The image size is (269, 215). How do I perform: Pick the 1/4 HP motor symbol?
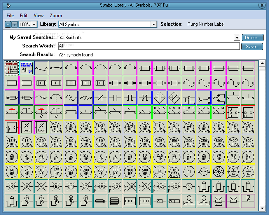pos(86,127)
